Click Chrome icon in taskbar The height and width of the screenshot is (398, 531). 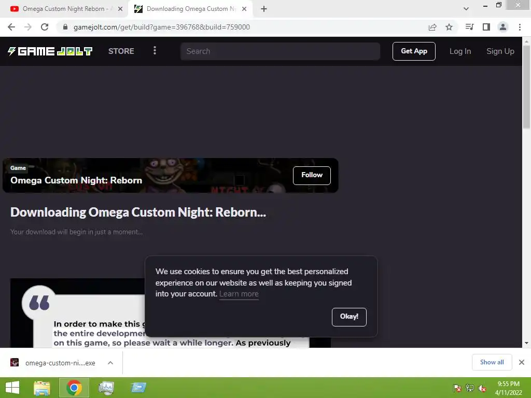click(74, 388)
